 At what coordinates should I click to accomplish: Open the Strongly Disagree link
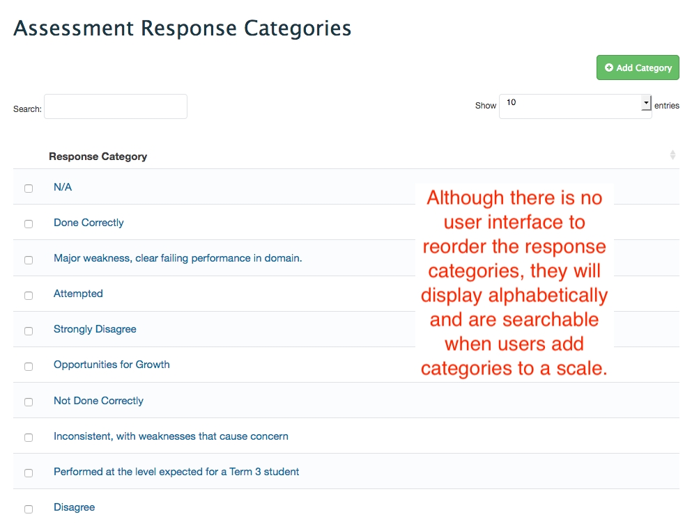tap(95, 329)
